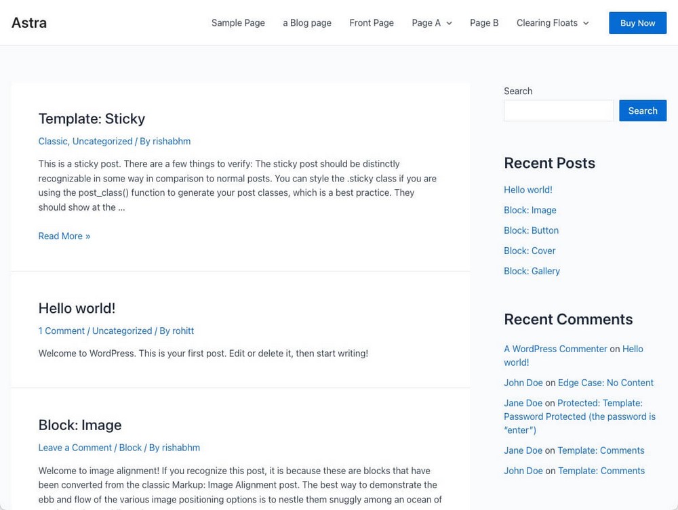
Task: Click the Welcome to WordPress excerpt text
Action: click(203, 354)
